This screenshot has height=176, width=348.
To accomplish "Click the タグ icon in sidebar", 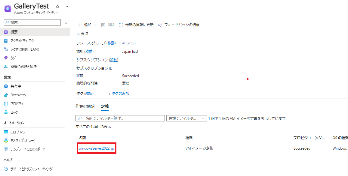I will click(x=6, y=58).
